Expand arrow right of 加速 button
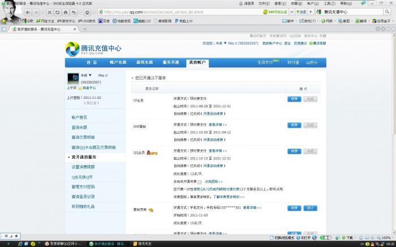 click(x=311, y=12)
